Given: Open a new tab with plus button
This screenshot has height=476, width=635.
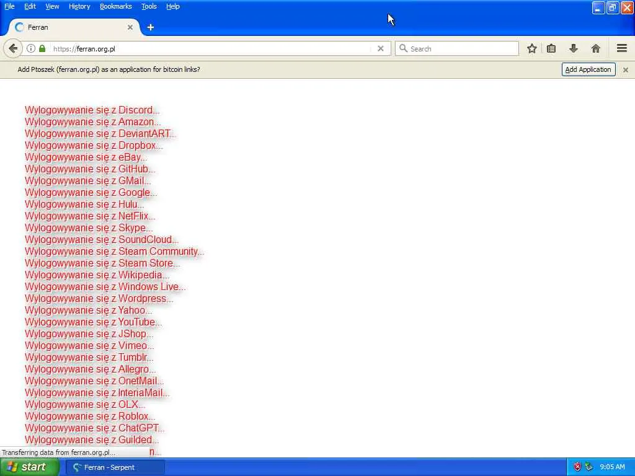Looking at the screenshot, I should (150, 27).
